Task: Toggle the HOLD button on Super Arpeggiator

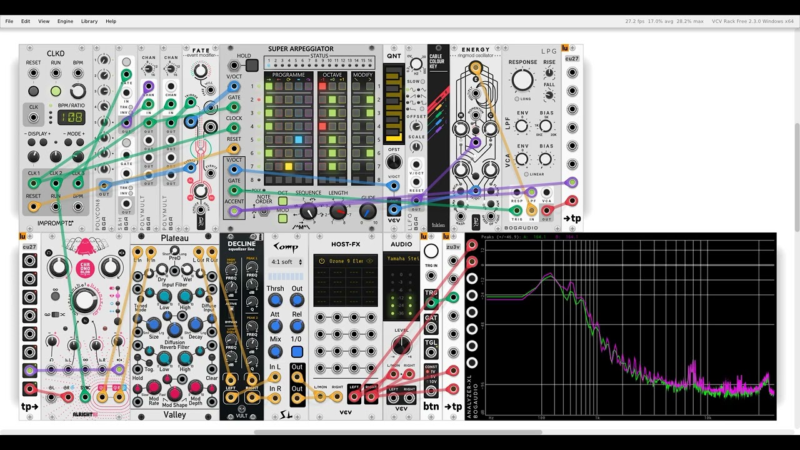Action: point(252,65)
